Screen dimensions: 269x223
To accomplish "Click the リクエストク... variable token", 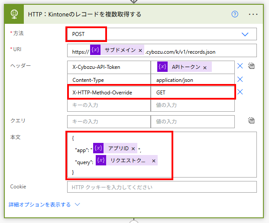I will 126,160.
